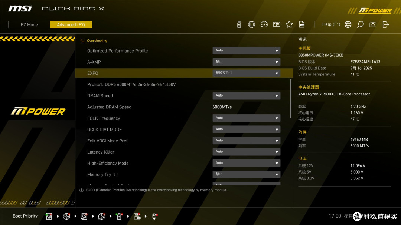Open the M-Flash USB BIOS update icon
The image size is (401, 225).
tap(239, 24)
